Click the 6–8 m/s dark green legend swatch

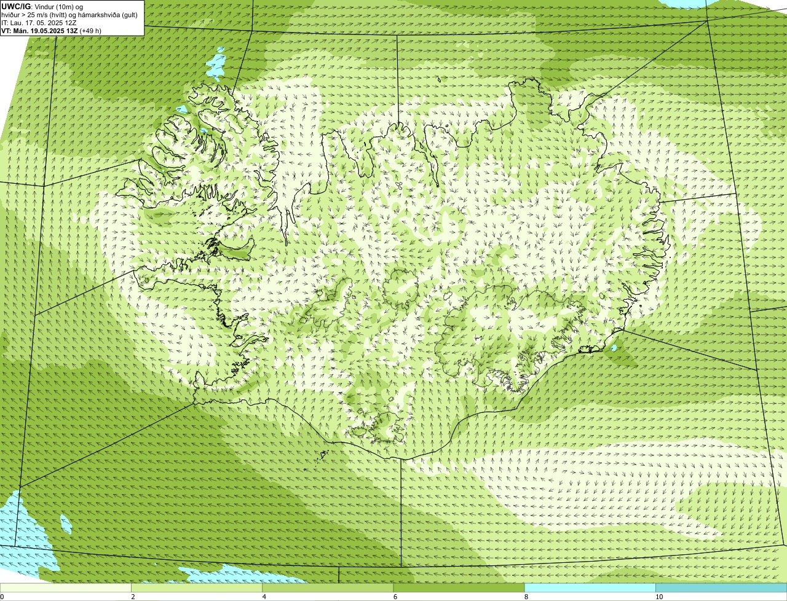pos(459,588)
